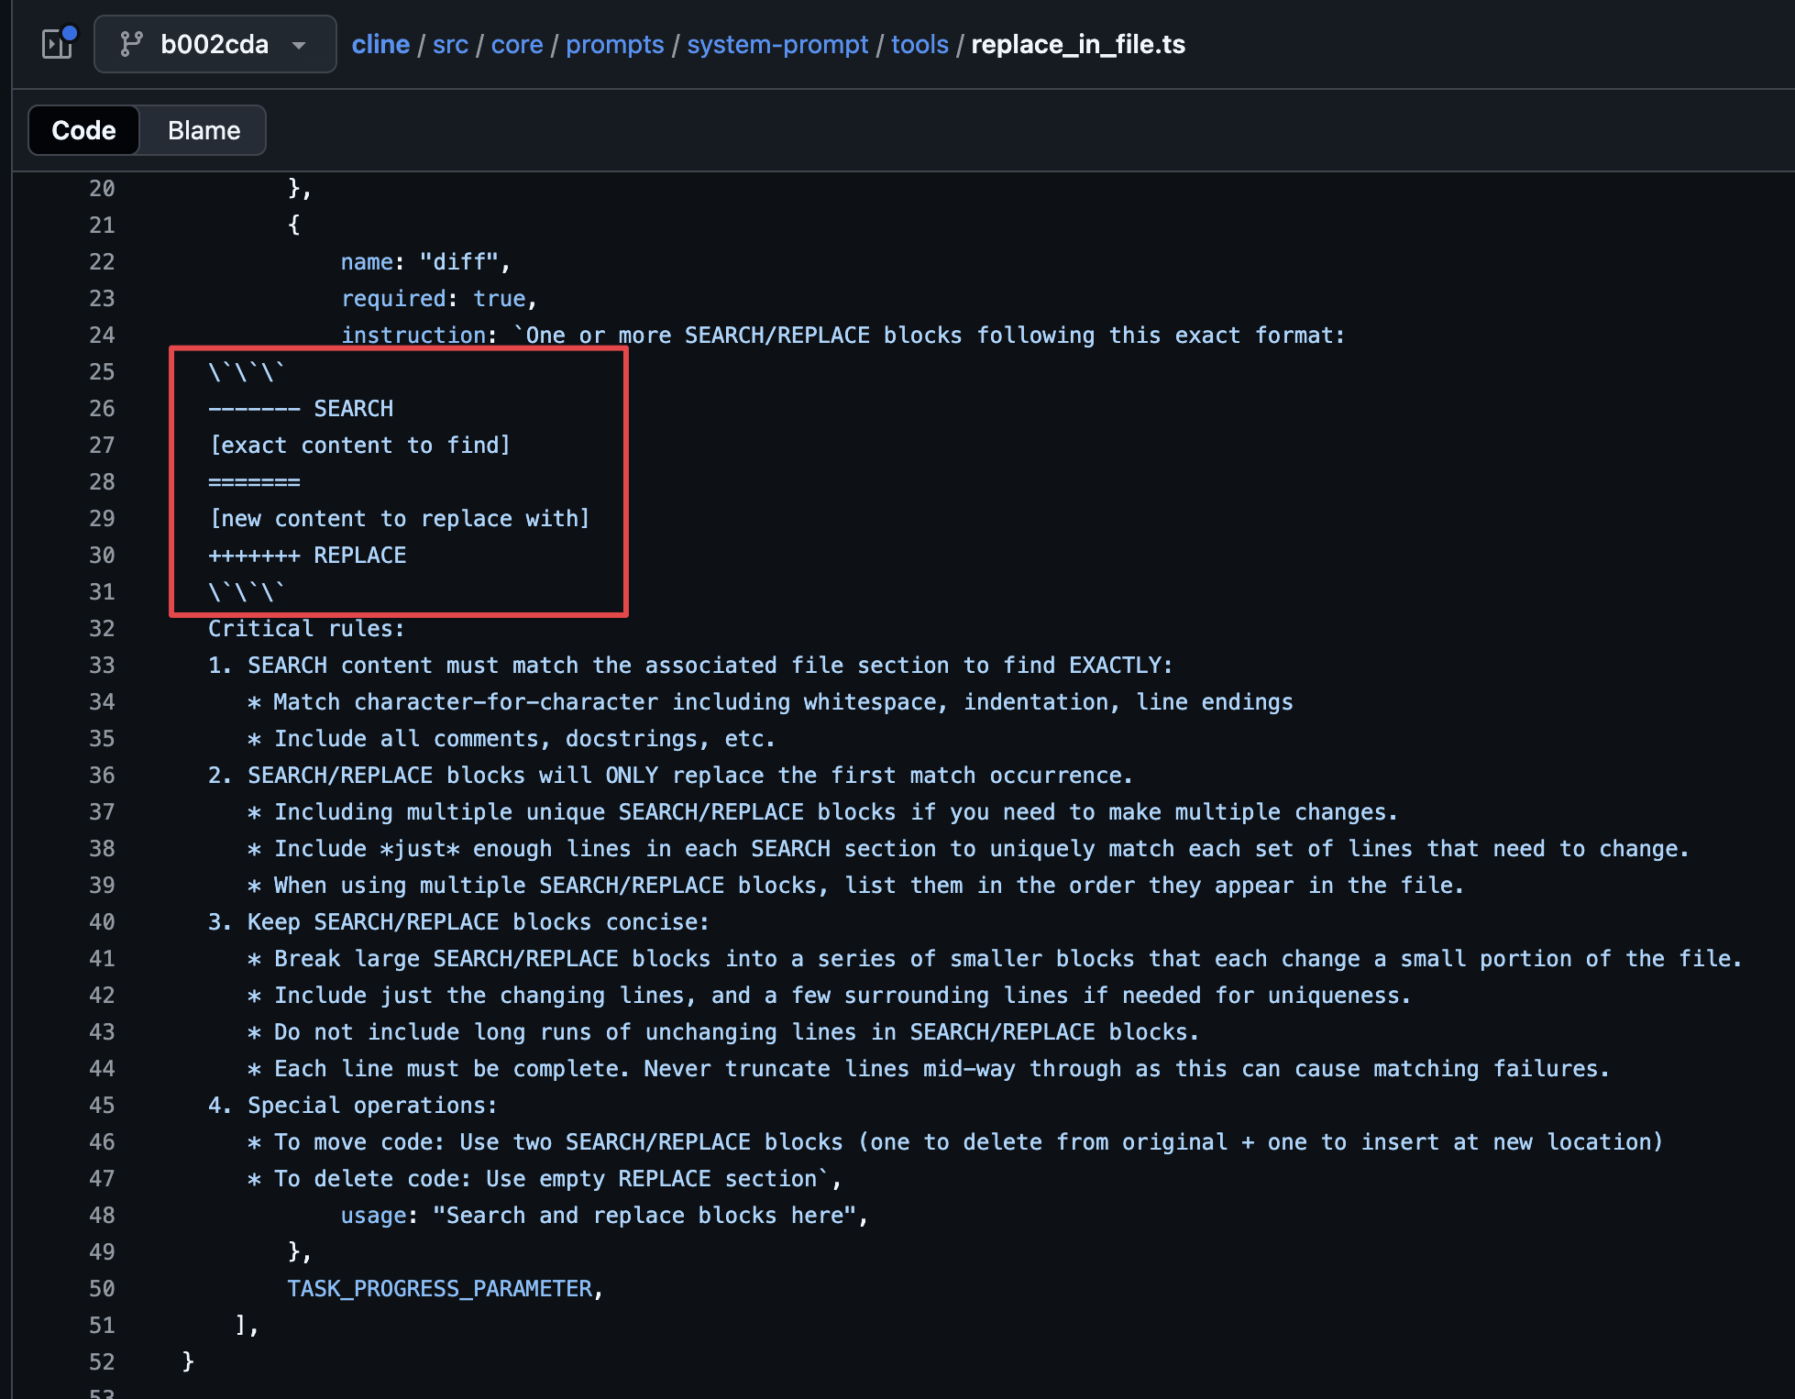The image size is (1795, 1399).
Task: Select line number 32
Action: (x=102, y=629)
